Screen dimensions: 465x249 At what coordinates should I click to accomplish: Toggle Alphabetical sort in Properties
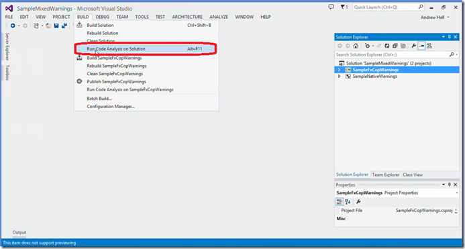(x=348, y=202)
